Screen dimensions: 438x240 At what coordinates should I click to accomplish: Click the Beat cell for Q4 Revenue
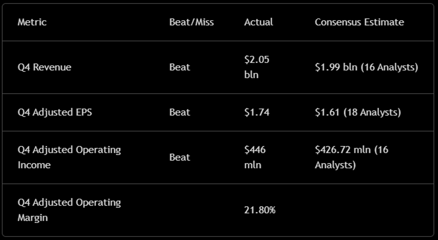(x=180, y=67)
